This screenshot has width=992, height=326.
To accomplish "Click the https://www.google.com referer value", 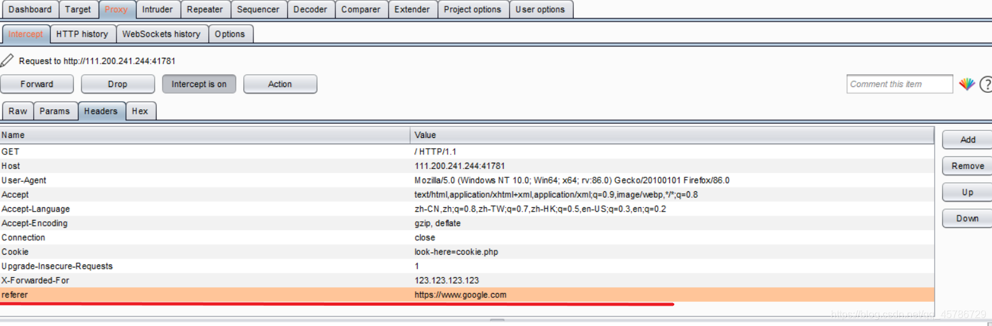I will (461, 295).
